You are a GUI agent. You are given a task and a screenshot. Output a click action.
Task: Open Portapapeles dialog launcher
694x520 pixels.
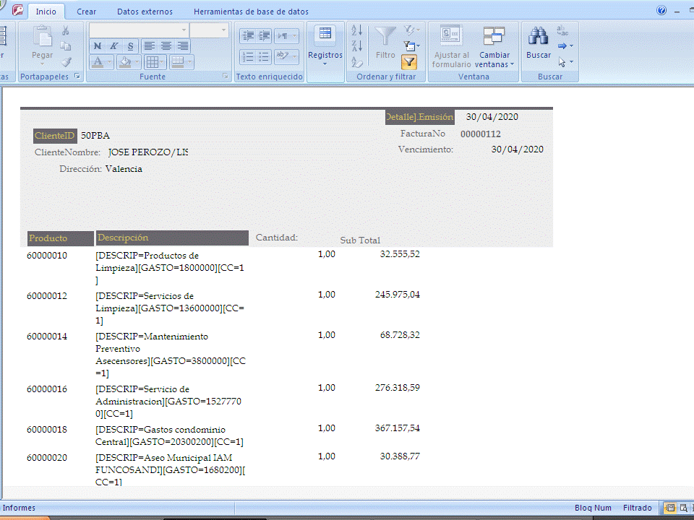point(78,77)
